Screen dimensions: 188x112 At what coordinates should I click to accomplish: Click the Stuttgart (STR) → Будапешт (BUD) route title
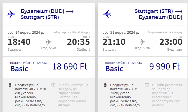coord(159,14)
